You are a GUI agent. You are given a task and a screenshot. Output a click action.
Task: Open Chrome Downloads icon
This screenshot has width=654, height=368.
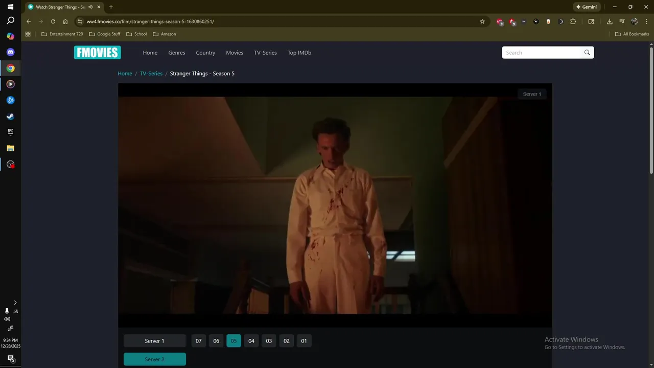pos(610,21)
